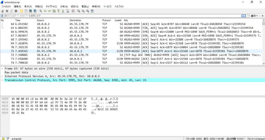Toggle auto-scroll during live capture icon
265x140 pixels.
[68, 11]
